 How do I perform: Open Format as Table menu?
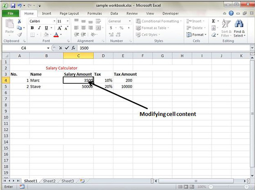[x=153, y=28]
